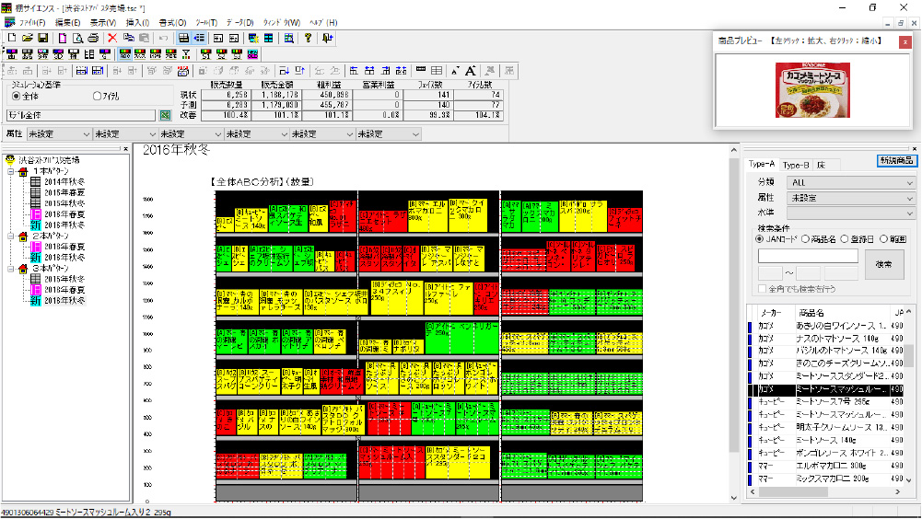Click the green graph icon beside モデル全体
Viewport: 922px width, 519px height.
165,115
